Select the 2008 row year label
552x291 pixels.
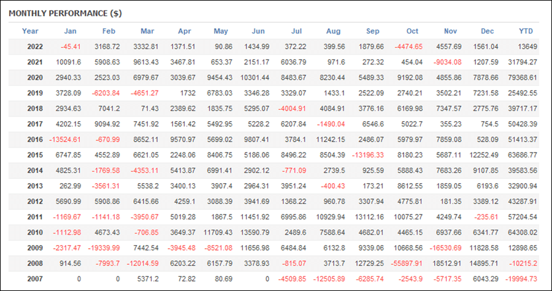(x=35, y=263)
